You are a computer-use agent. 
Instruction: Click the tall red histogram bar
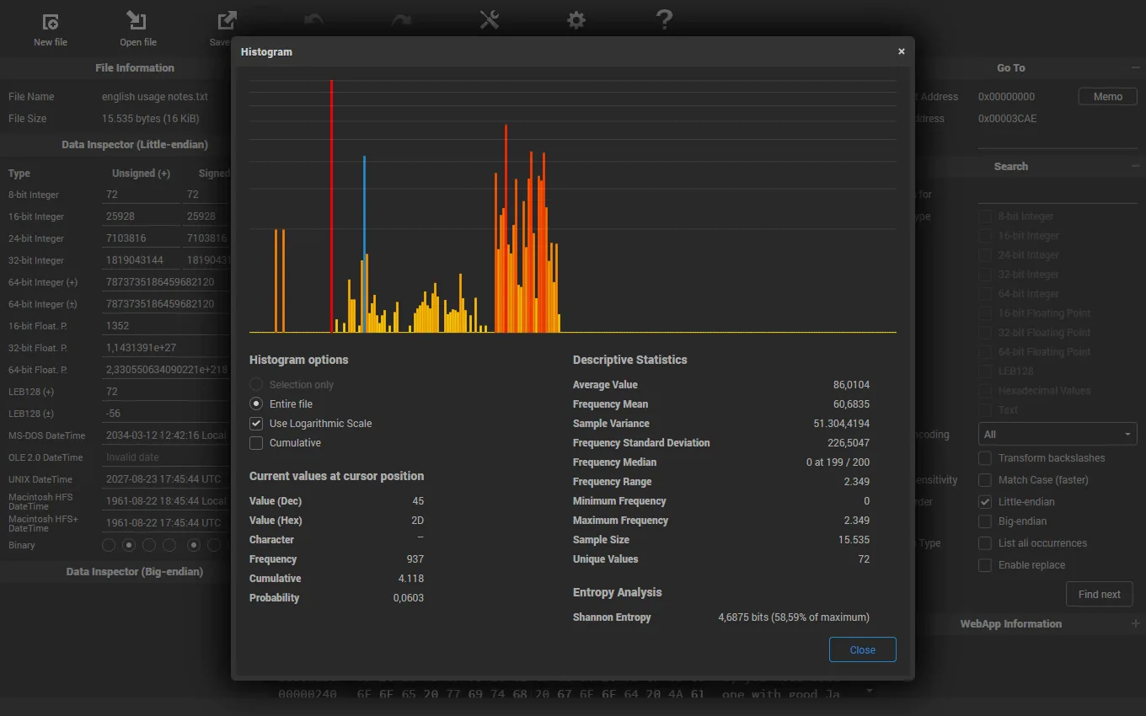332,206
